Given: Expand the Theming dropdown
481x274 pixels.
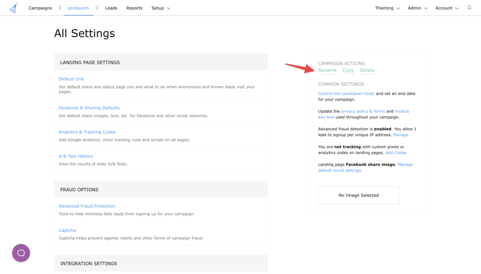Looking at the screenshot, I should (388, 8).
